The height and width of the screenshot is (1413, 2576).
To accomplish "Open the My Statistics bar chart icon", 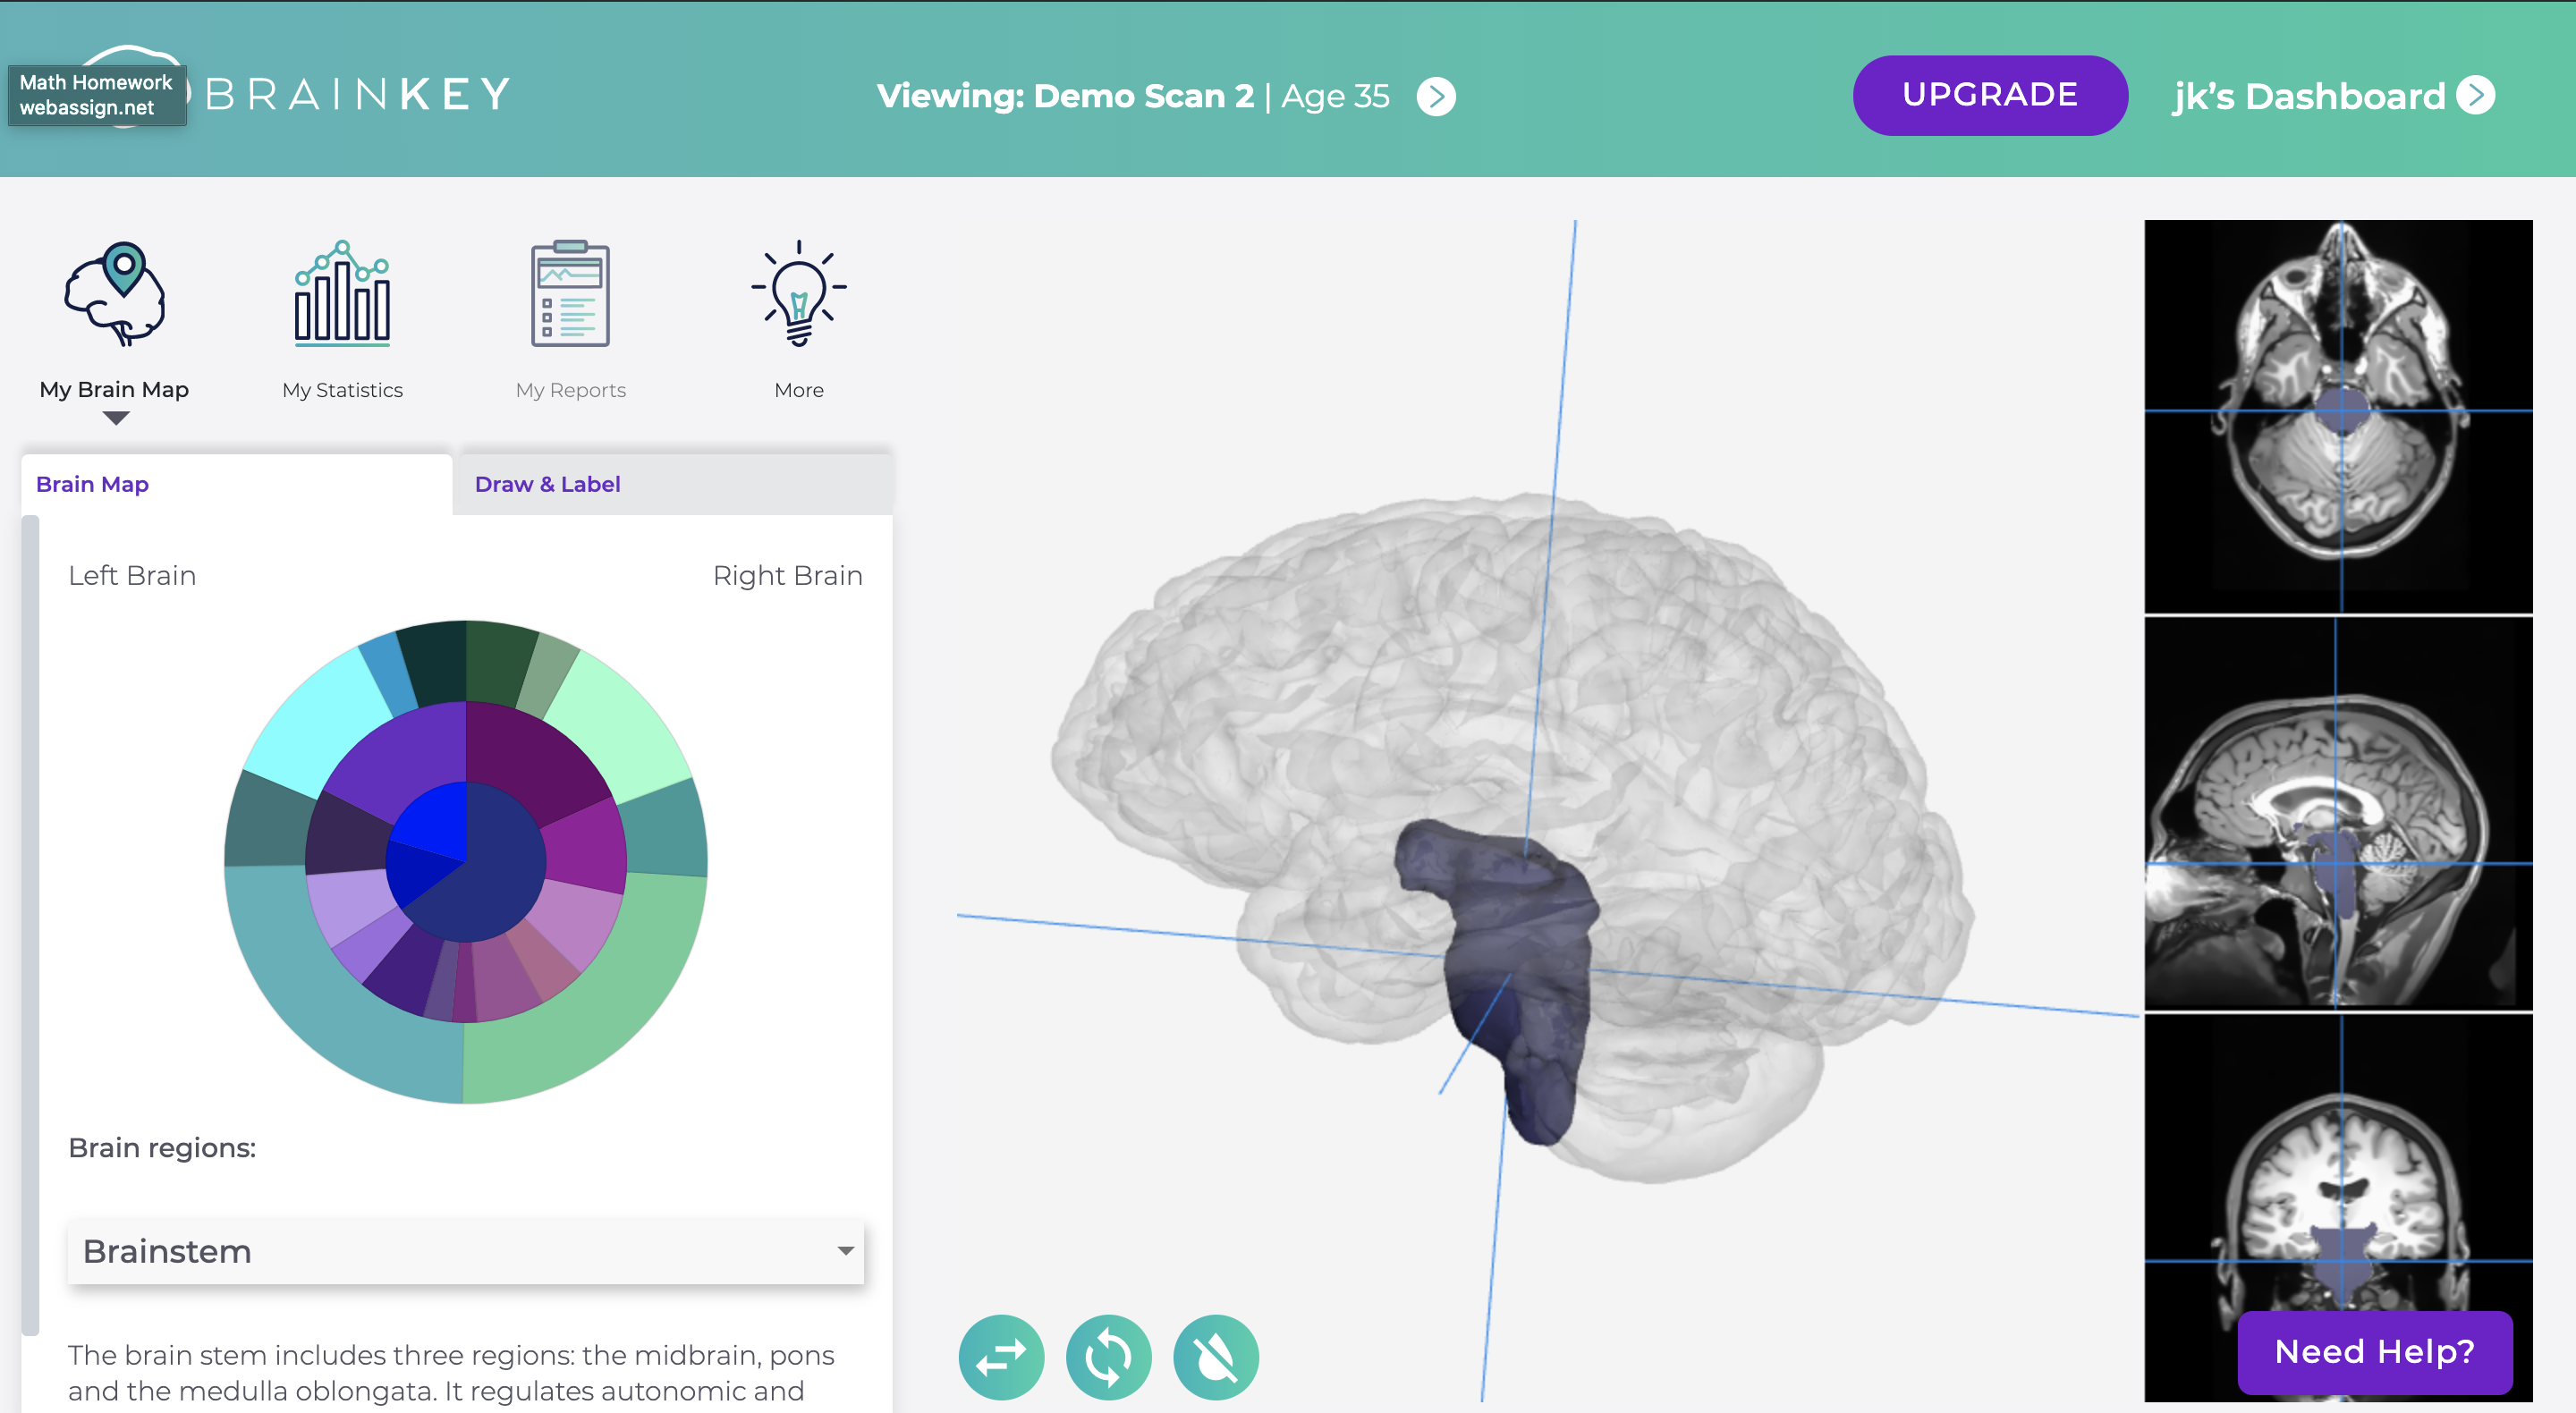I will [342, 294].
